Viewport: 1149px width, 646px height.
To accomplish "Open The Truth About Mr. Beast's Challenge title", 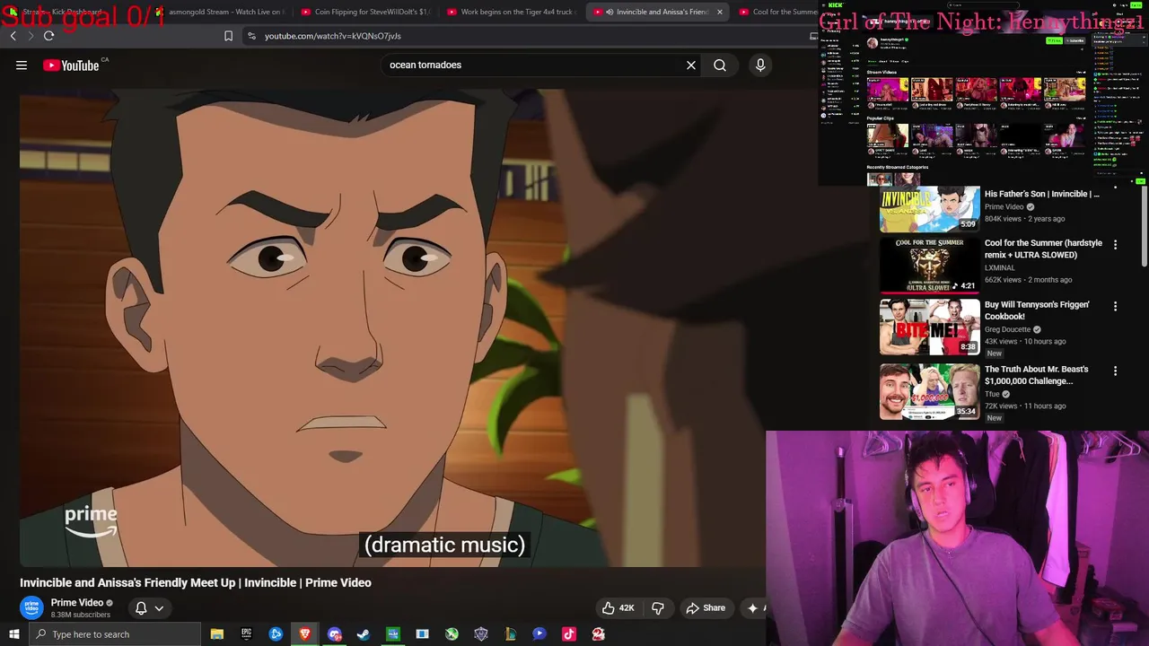I will pyautogui.click(x=1036, y=375).
